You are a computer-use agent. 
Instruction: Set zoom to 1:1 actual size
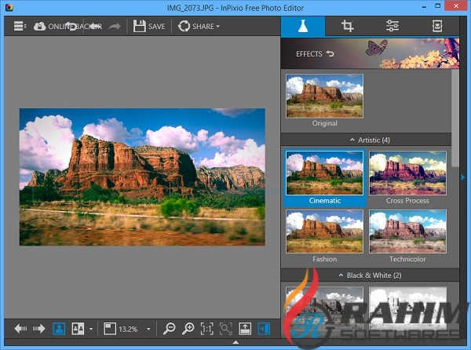[x=206, y=329]
